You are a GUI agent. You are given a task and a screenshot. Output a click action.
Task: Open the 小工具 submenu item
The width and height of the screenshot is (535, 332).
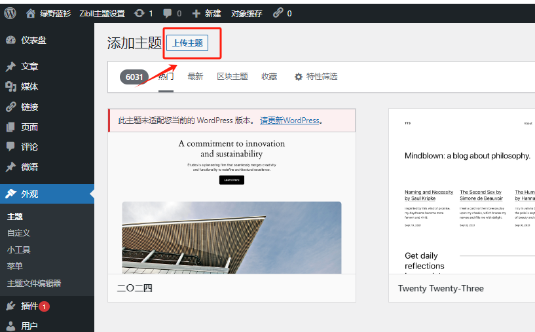pyautogui.click(x=19, y=249)
